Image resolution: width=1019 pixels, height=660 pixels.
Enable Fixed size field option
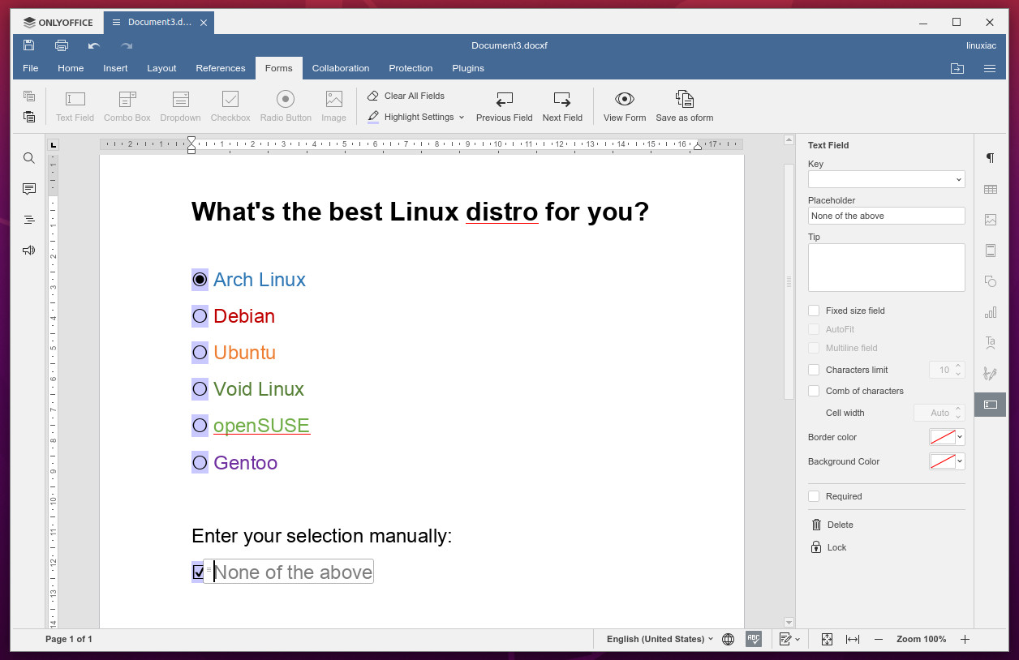[814, 311]
